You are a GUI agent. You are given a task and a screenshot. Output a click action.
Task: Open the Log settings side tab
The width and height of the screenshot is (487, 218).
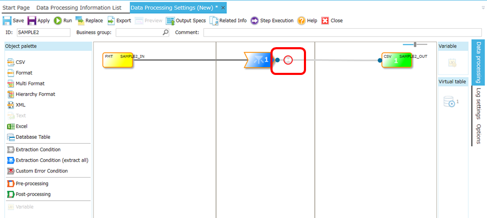tap(478, 103)
